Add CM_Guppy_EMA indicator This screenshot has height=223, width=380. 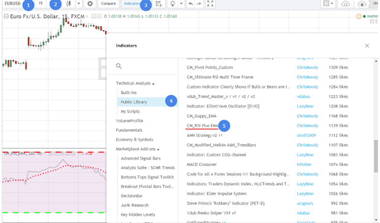[201, 116]
